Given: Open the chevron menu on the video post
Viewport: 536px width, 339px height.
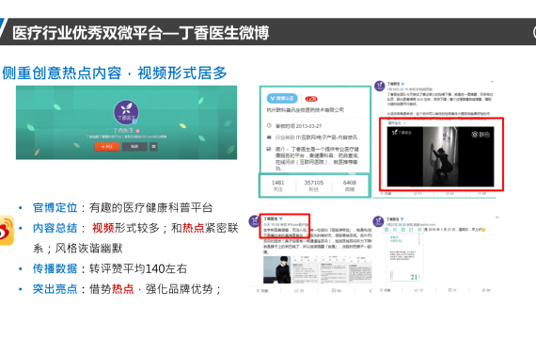Looking at the screenshot, I should click(492, 82).
